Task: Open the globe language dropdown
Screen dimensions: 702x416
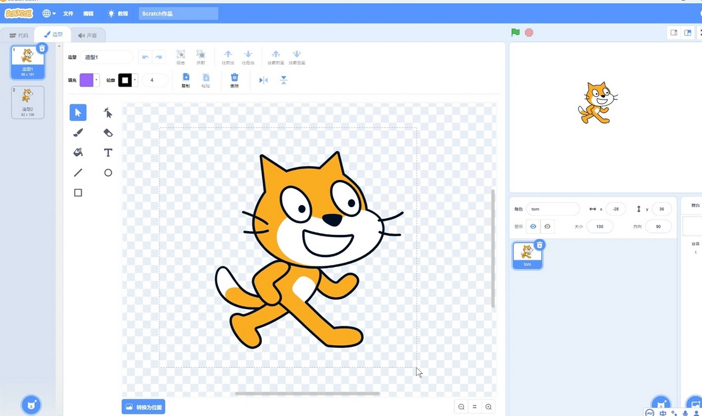Action: click(x=49, y=14)
